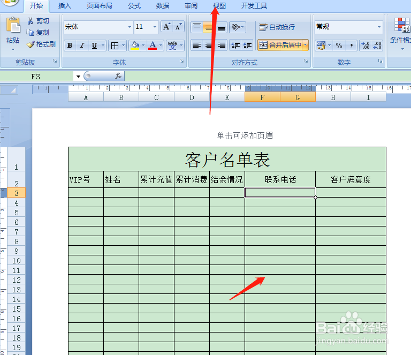Apply yellow fill color bucket
The image size is (411, 355).
pos(135,46)
